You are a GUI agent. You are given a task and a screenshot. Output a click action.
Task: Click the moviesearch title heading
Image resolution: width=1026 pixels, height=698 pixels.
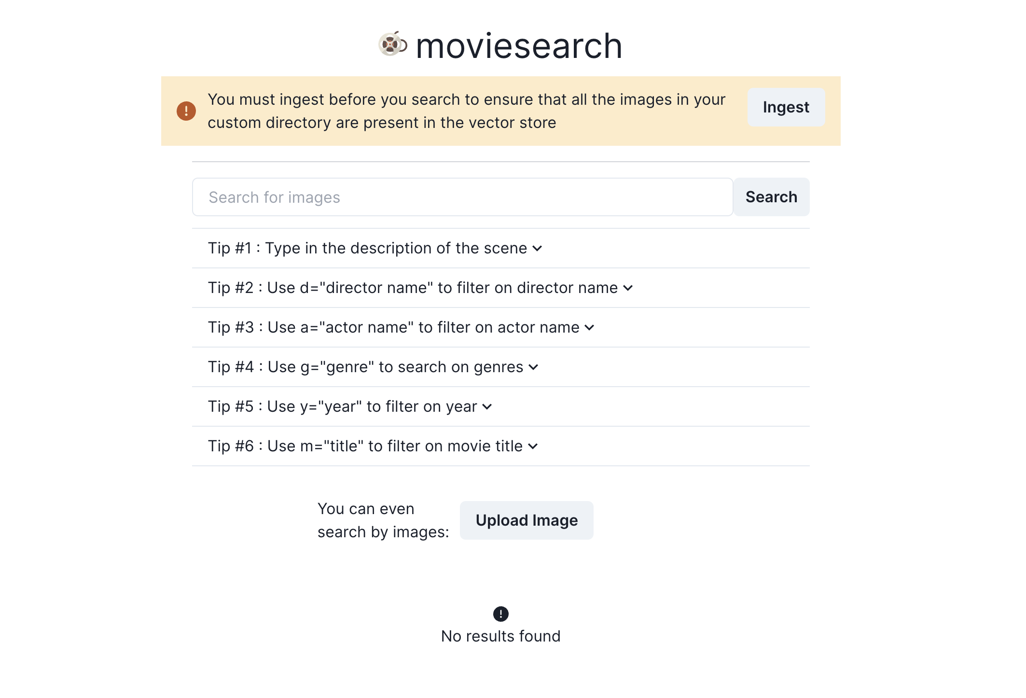tap(519, 46)
